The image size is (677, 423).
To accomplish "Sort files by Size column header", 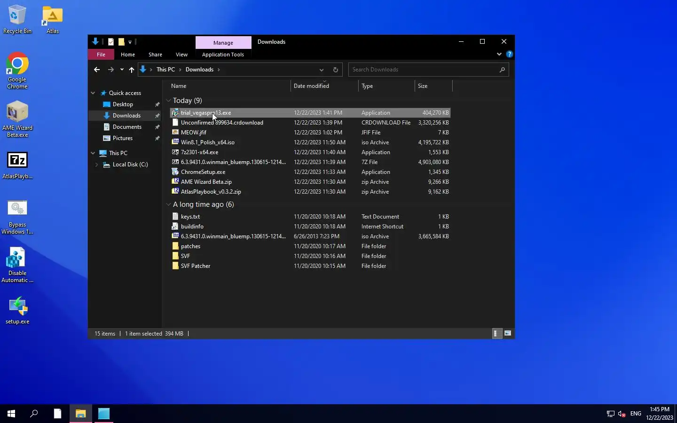I will (433, 86).
